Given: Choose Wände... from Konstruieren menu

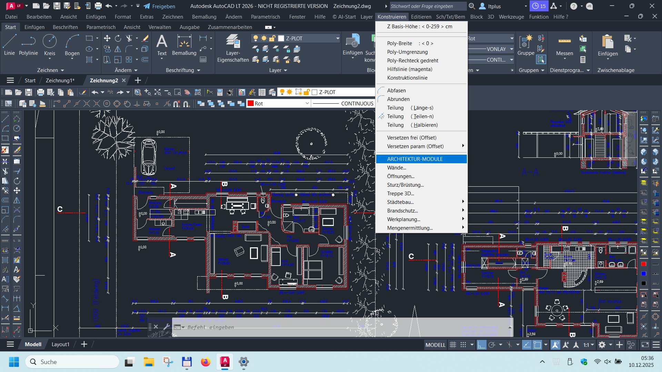Looking at the screenshot, I should point(397,168).
